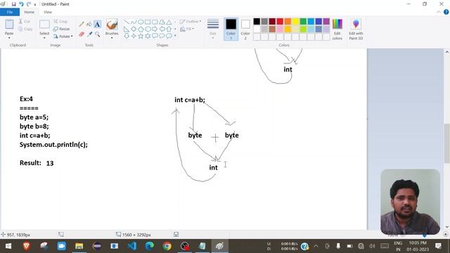Viewport: 450px width, 253px height.
Task: Open Customize Quick Access Toolbar dropdown
Action: (x=35, y=4)
